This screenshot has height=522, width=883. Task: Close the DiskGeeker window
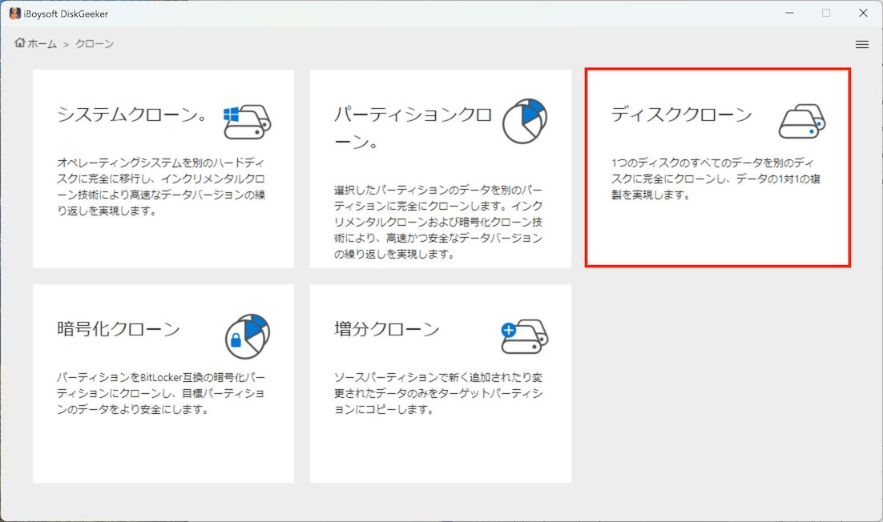click(863, 13)
